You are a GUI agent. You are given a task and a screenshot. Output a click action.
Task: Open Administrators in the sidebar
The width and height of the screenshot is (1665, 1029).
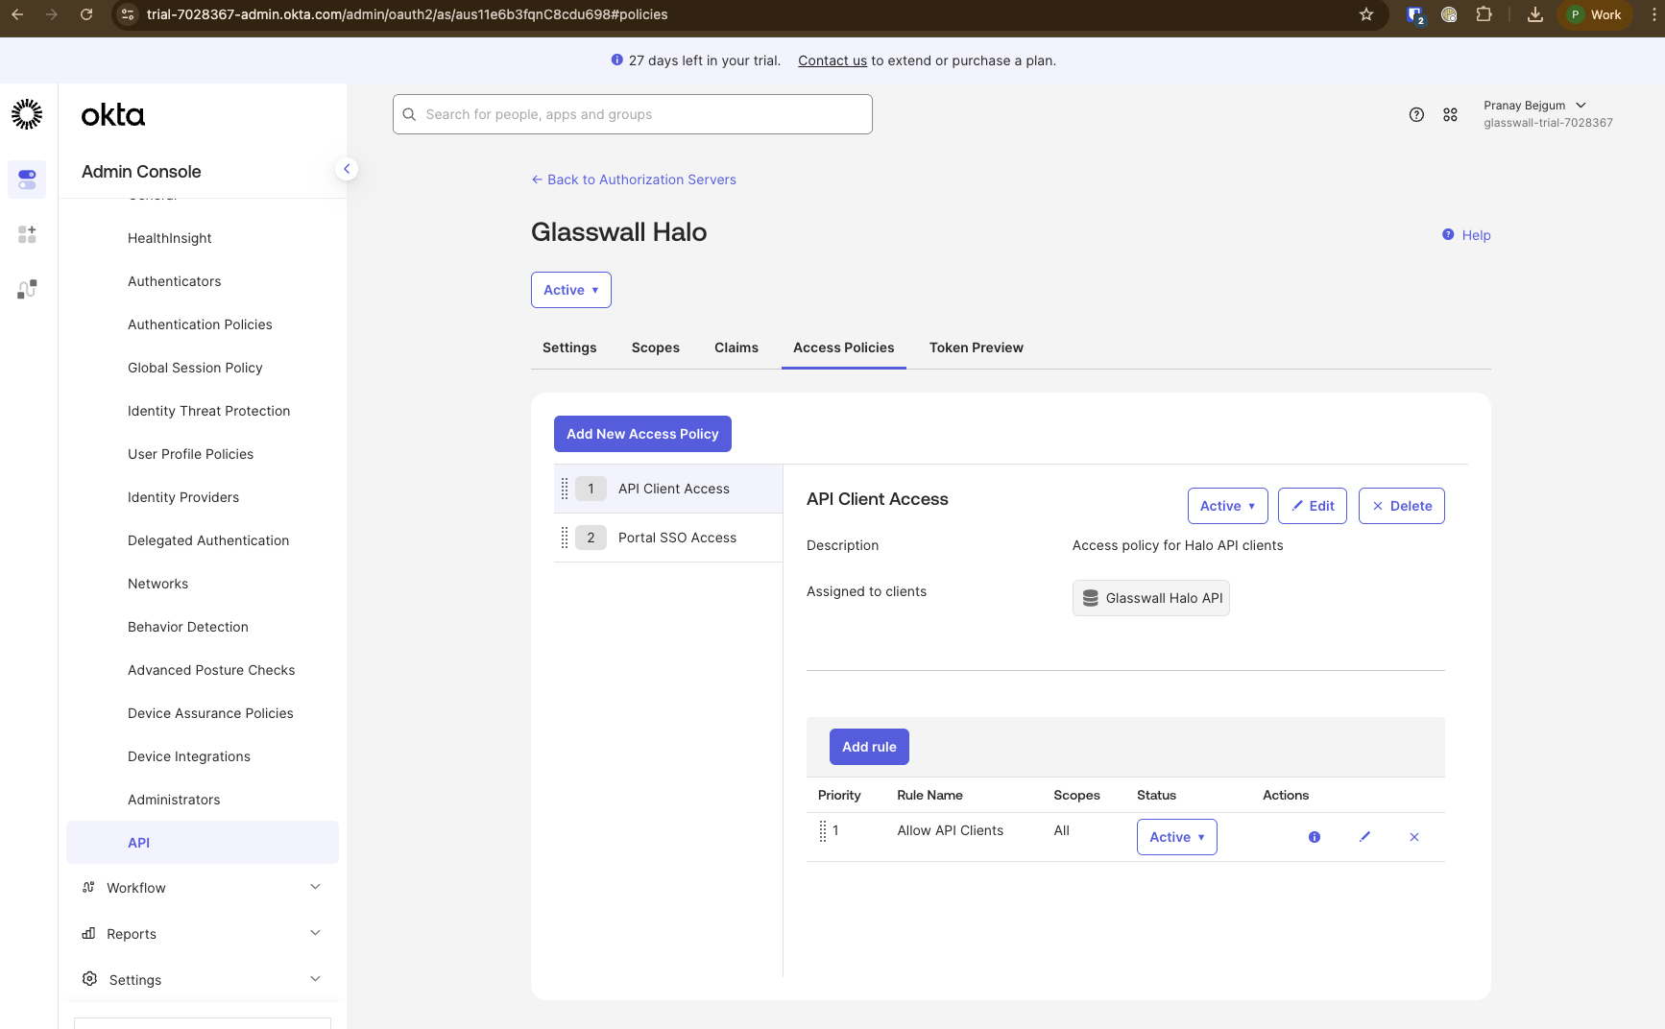(174, 800)
